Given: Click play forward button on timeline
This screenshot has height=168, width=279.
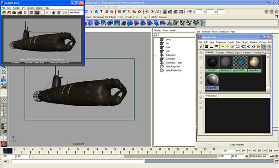Looking at the screenshot, I should click(259, 150).
